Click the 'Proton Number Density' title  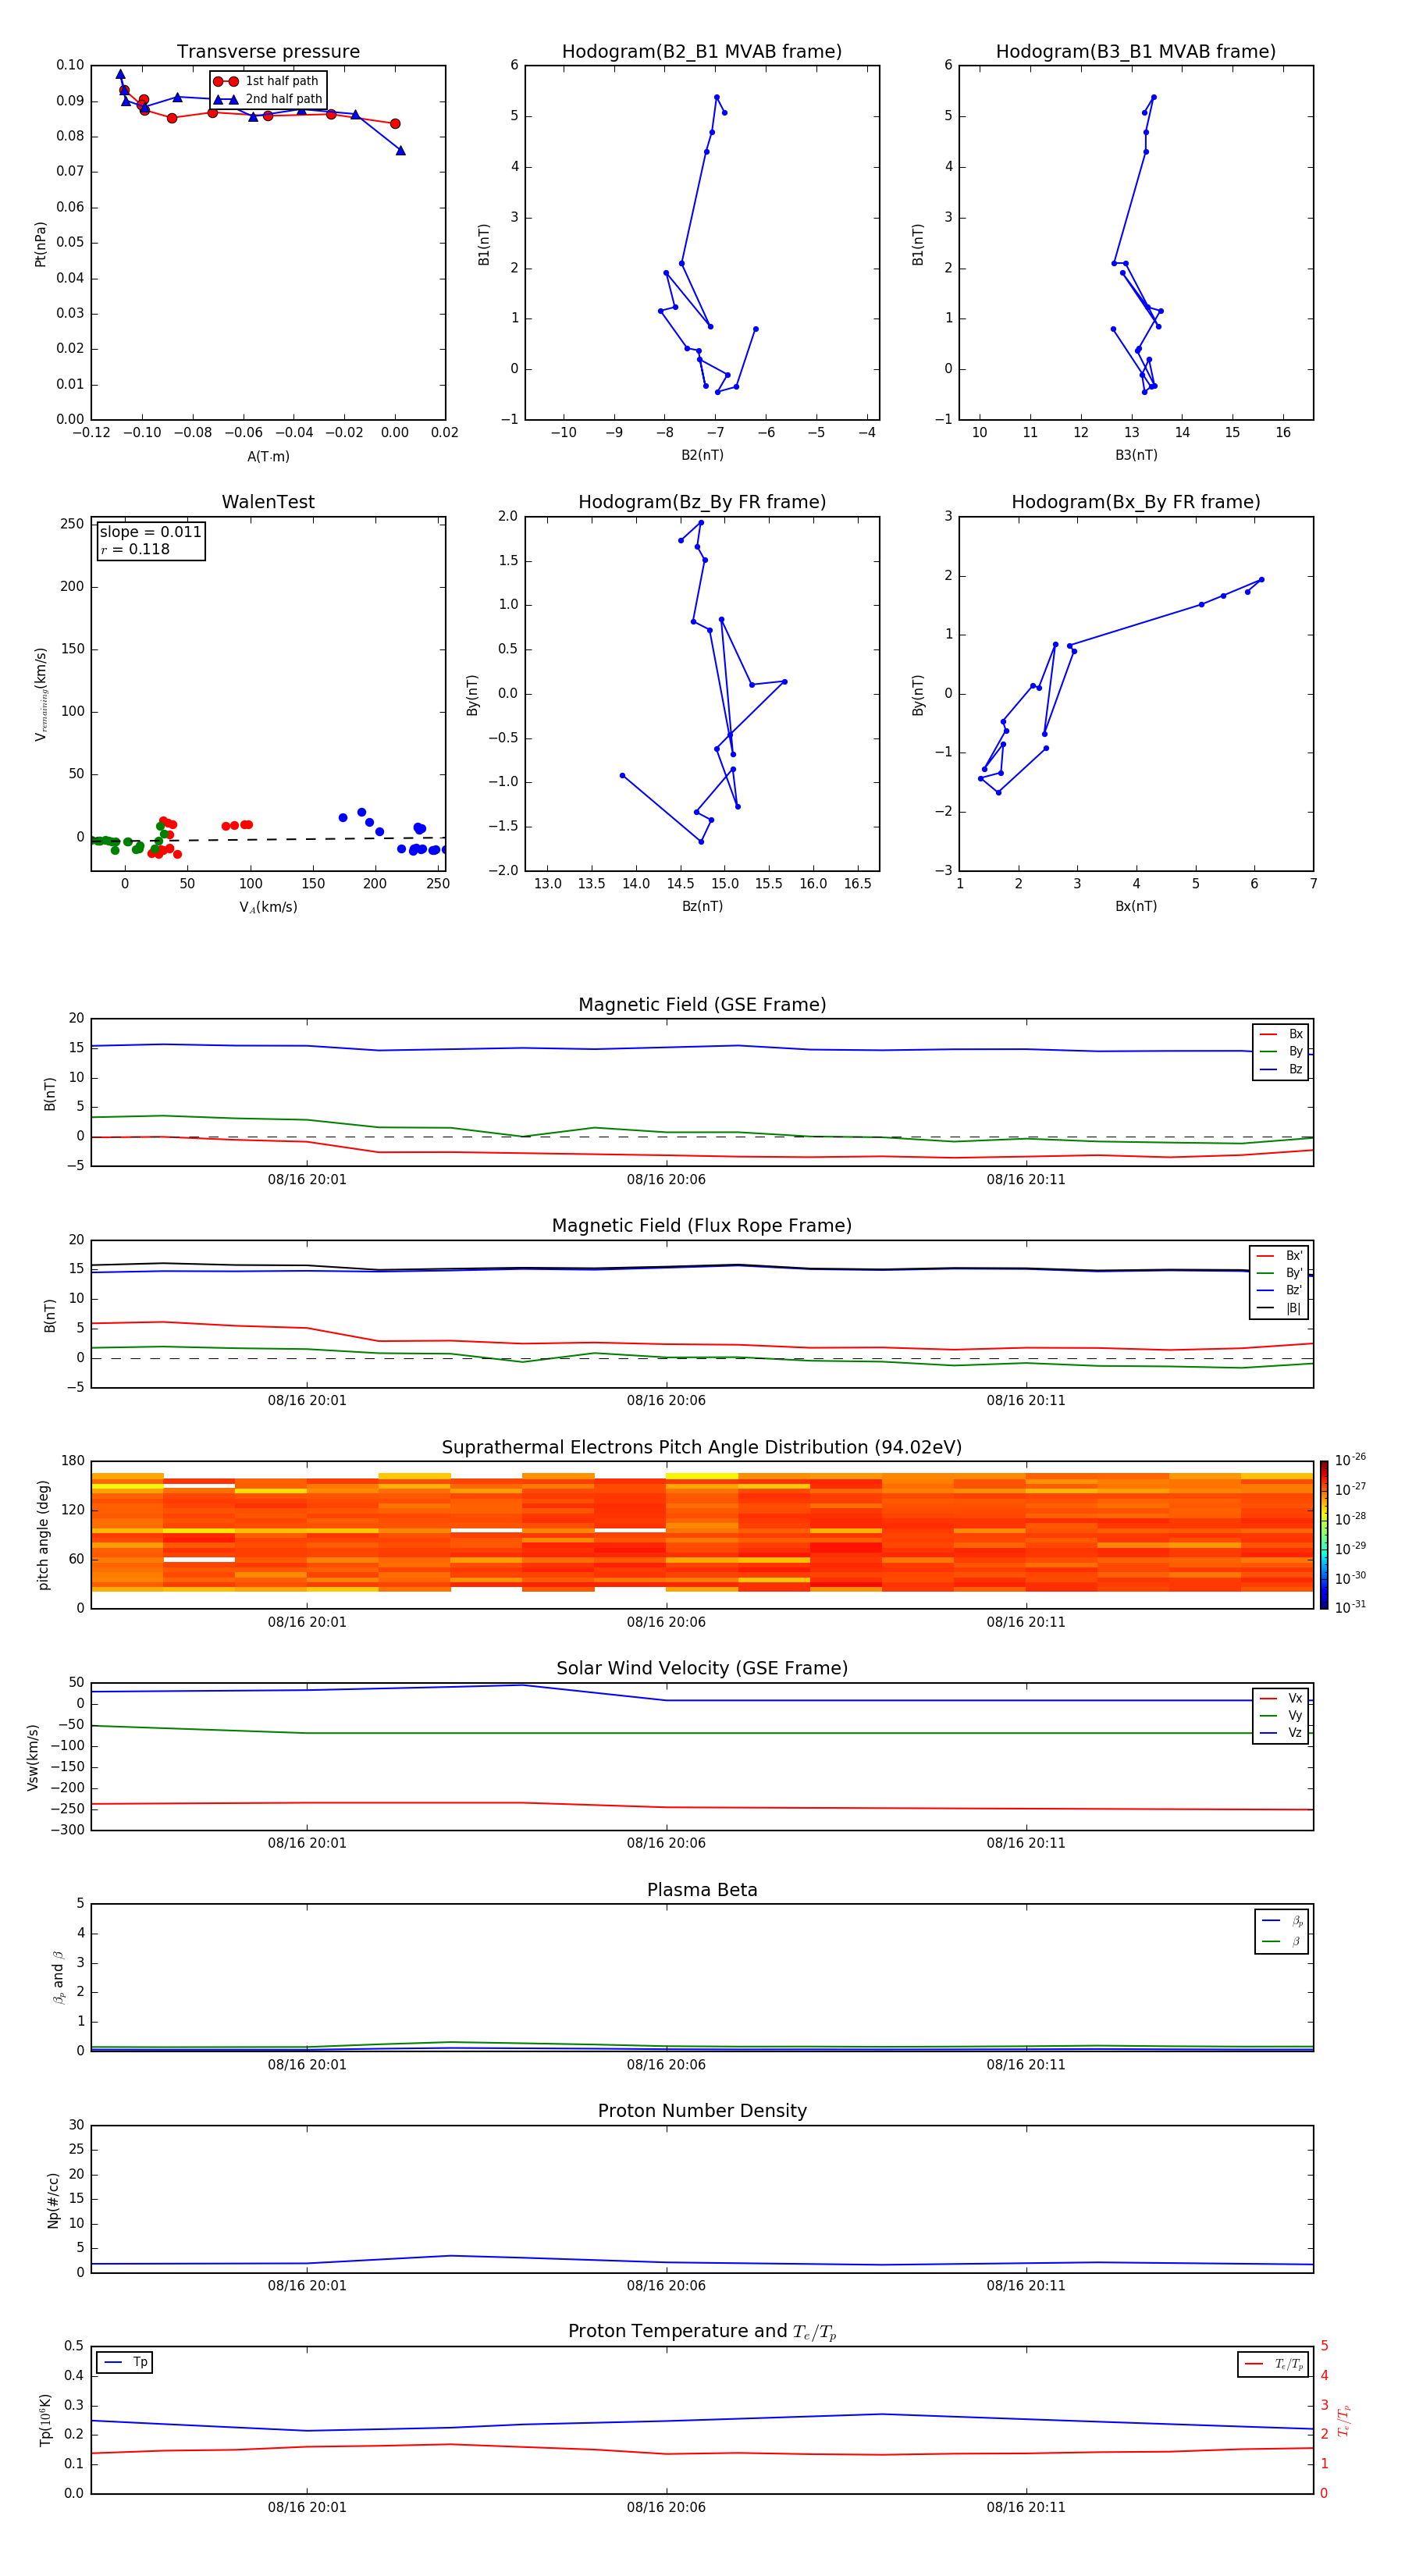pyautogui.click(x=702, y=2112)
